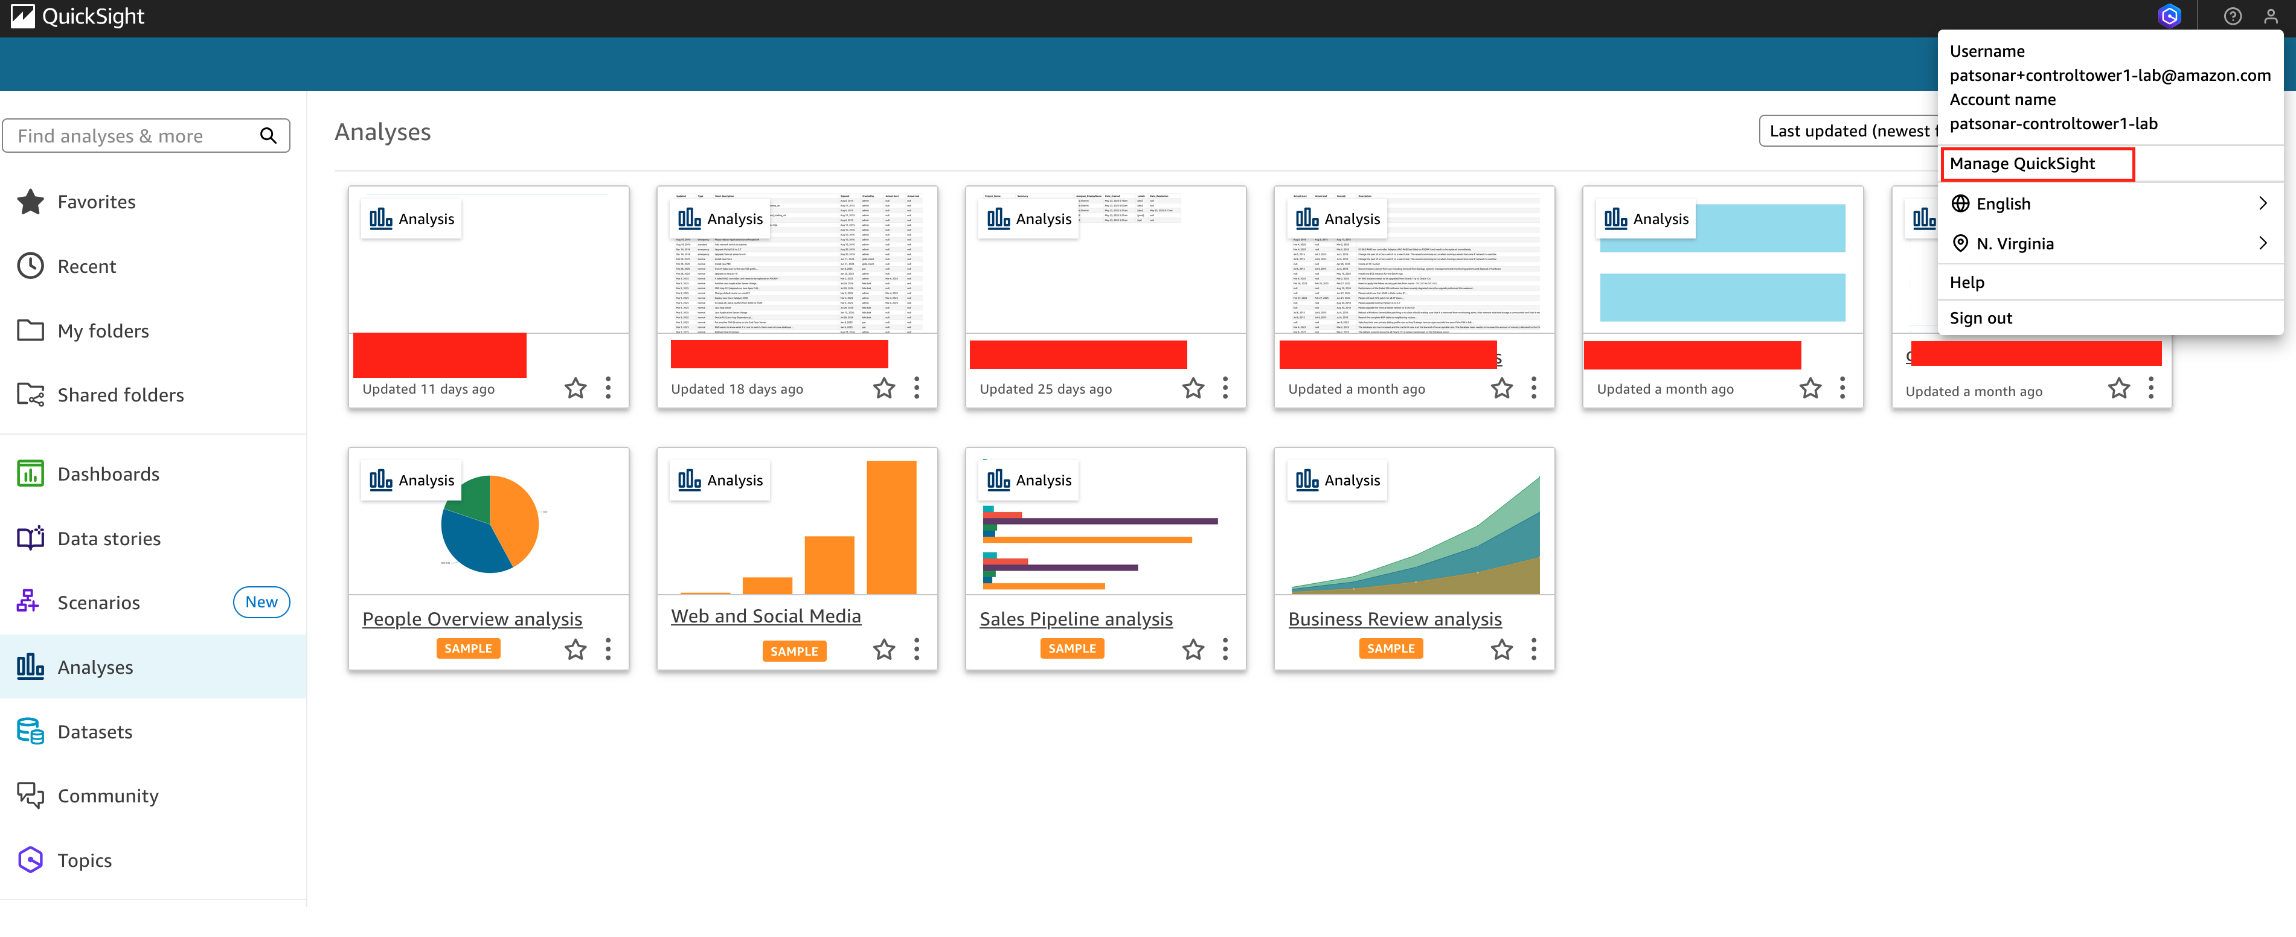Image resolution: width=2296 pixels, height=937 pixels.
Task: Open options menu for Business Review analysis
Action: 1533,649
